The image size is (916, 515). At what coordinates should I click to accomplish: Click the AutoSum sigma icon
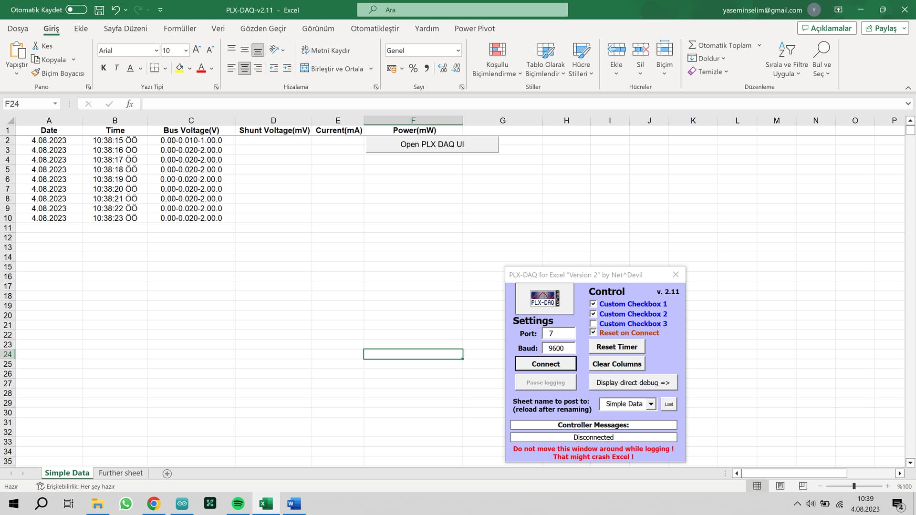692,45
